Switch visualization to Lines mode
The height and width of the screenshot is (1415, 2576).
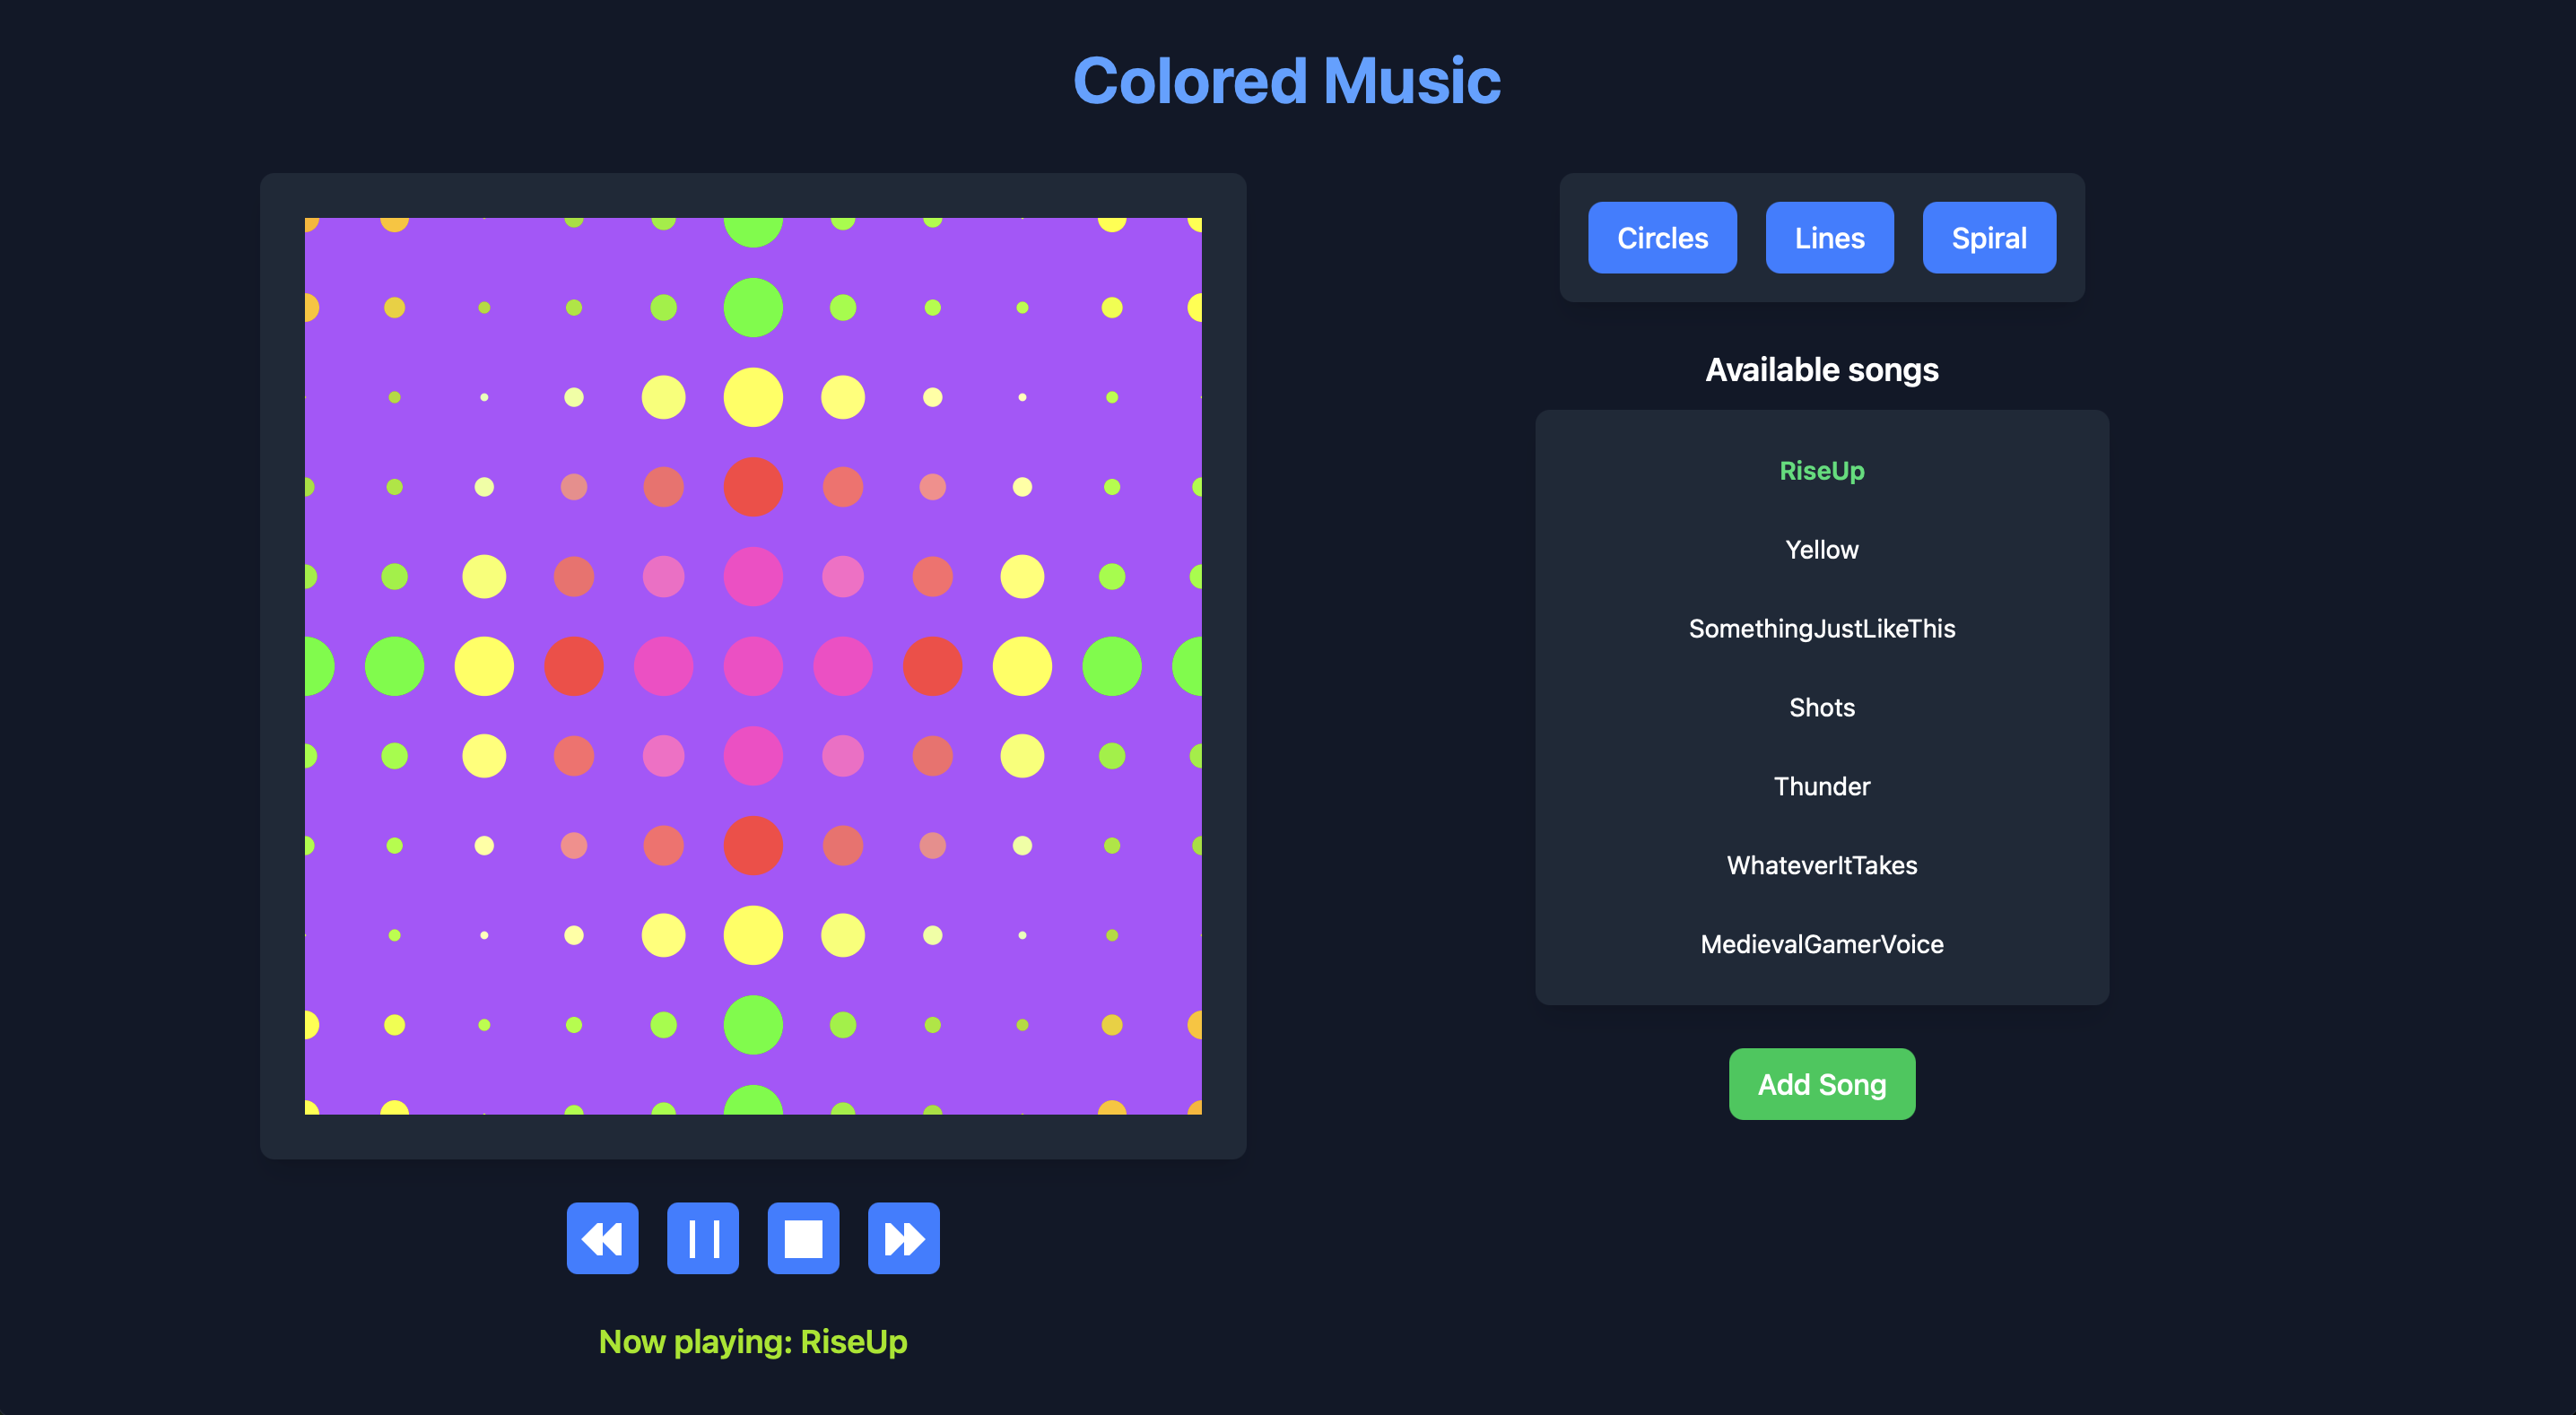pyautogui.click(x=1829, y=237)
